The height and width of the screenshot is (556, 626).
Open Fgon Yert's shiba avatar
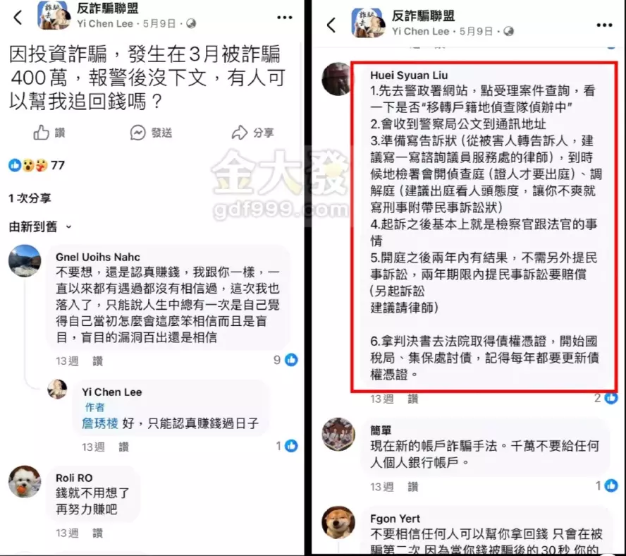[x=338, y=522]
